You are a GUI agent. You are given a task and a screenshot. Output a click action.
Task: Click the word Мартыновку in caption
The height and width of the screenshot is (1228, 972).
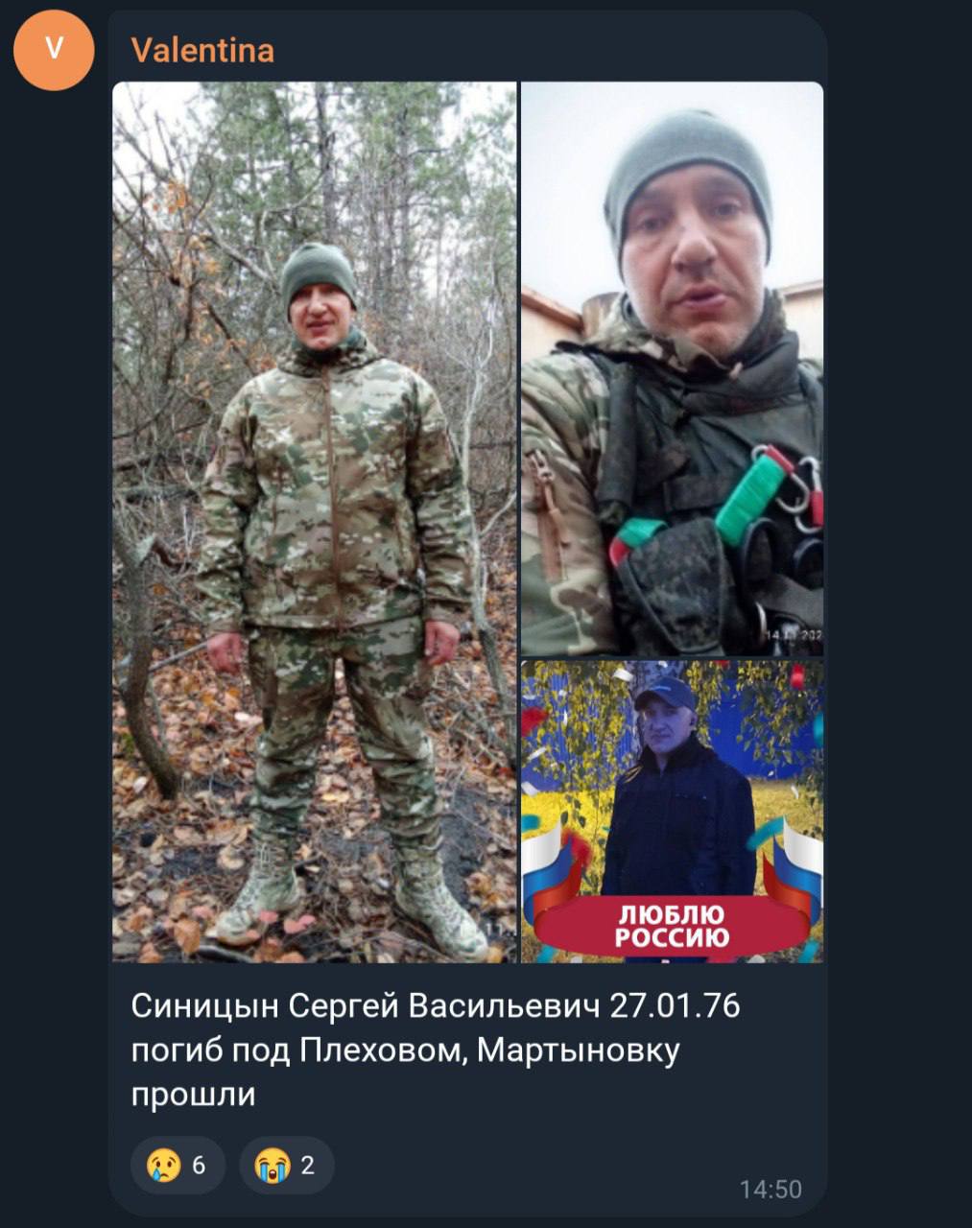point(579,1051)
